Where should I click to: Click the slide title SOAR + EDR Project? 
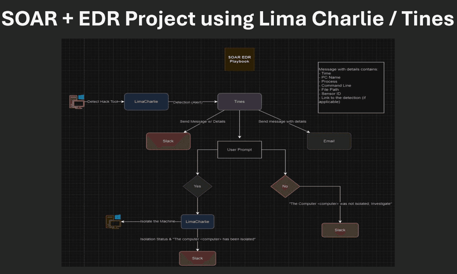pyautogui.click(x=228, y=18)
